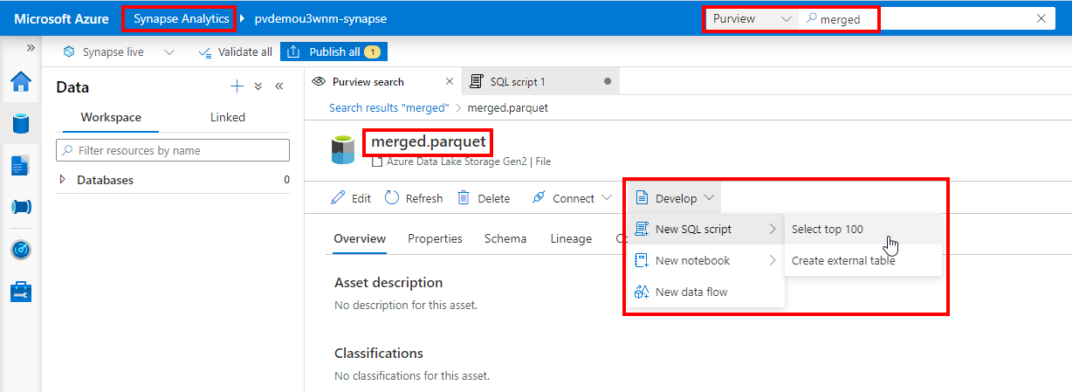Click the search box containing "merged"
Screen dimensions: 1072x392
click(927, 18)
